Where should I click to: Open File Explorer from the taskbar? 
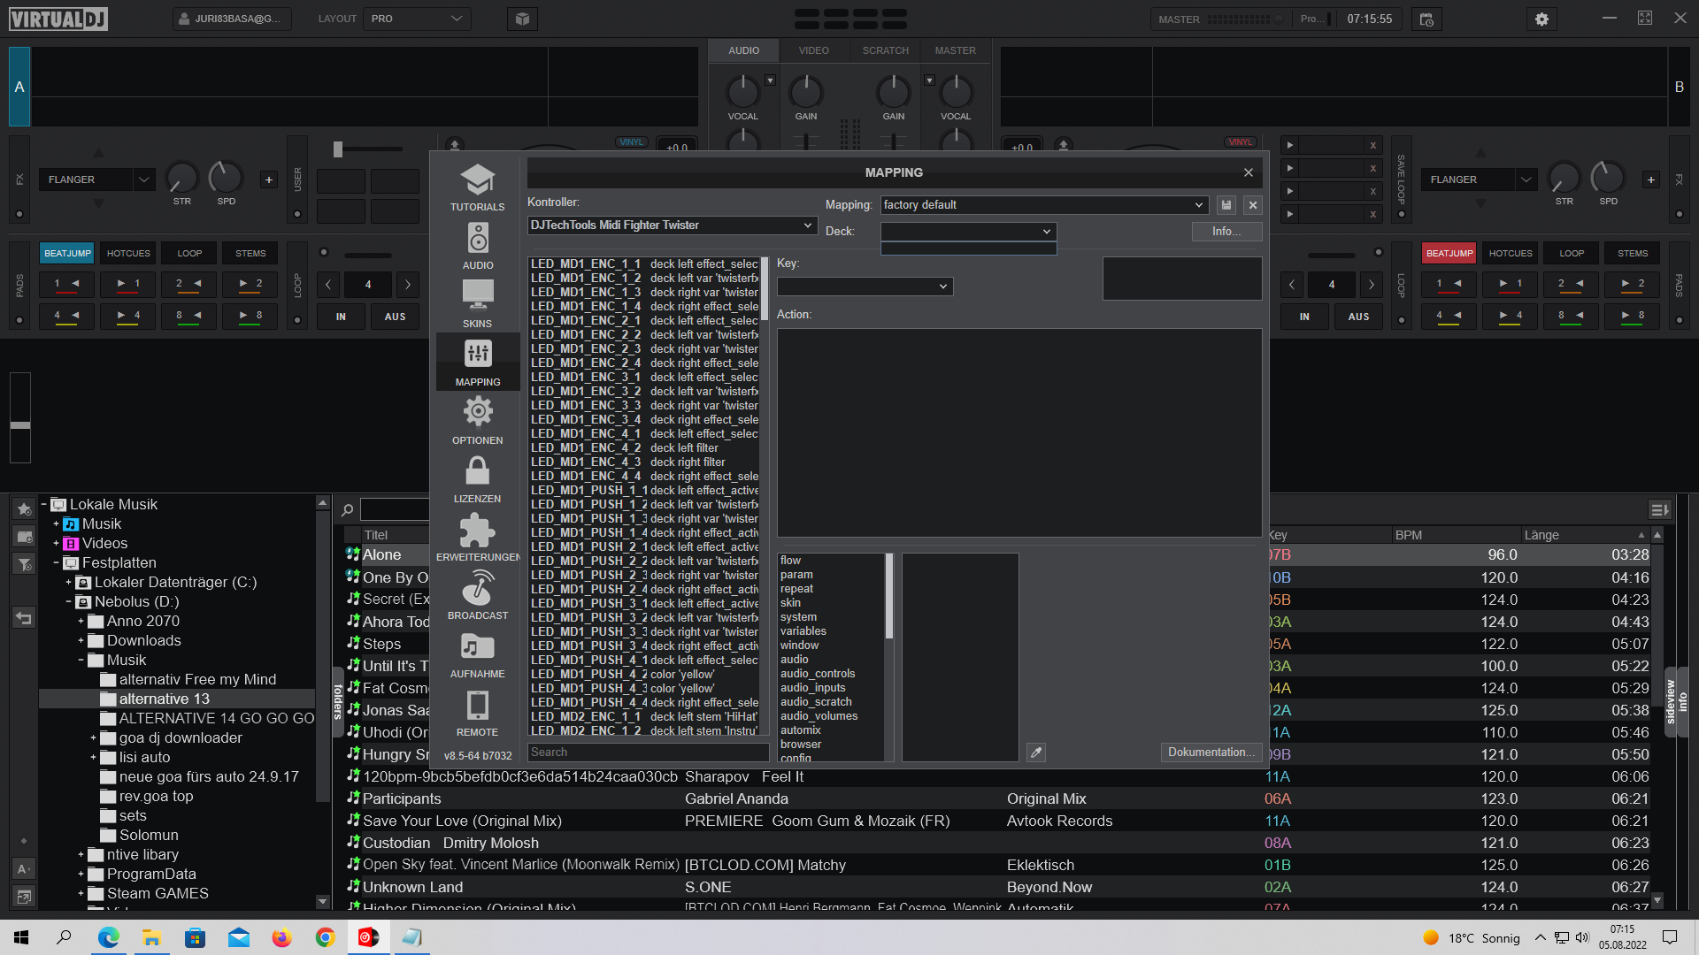point(151,937)
